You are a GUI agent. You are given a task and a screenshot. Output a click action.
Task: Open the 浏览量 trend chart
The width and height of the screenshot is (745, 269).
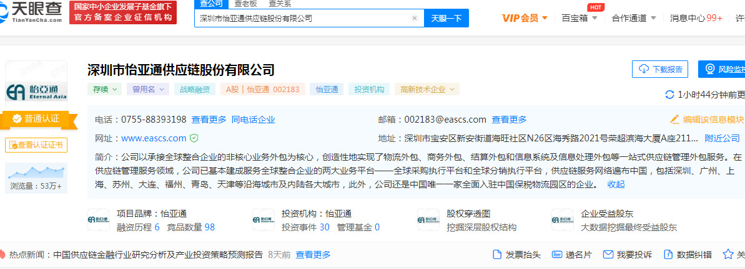coord(36,178)
